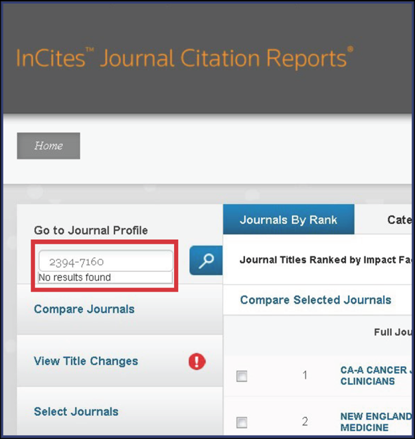Tick the checkbox for CA-A Cancer Journal

(x=242, y=376)
